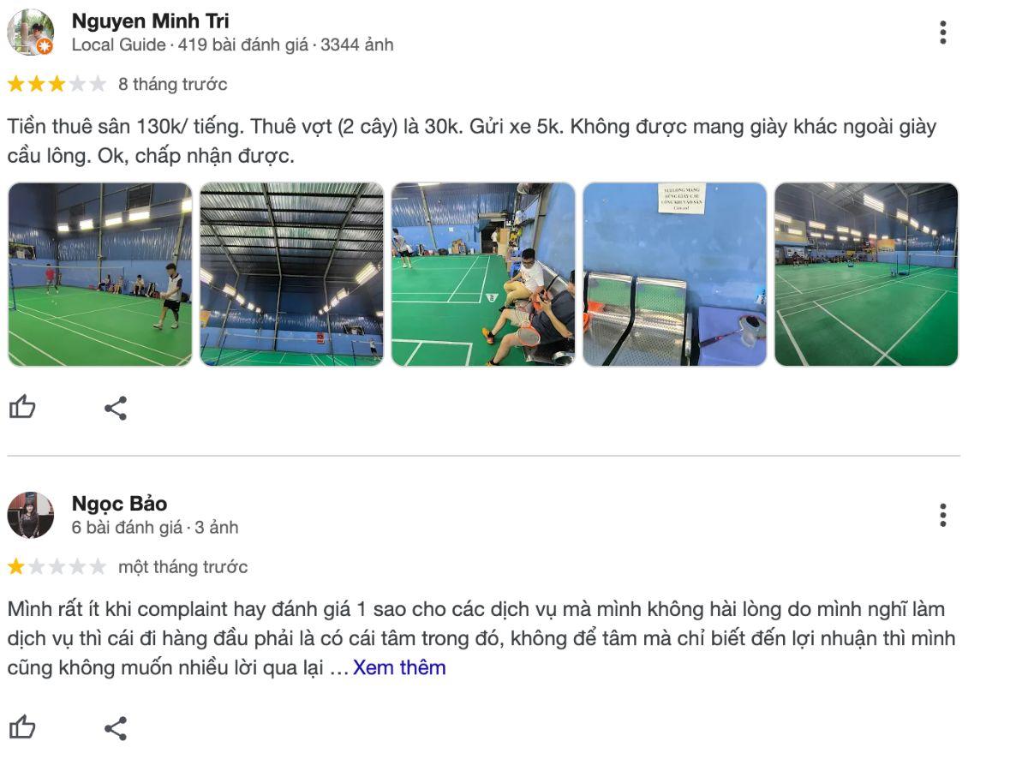Viewport: 1028px width, 771px height.
Task: Open first photo of badminton players on court
Action: click(100, 274)
